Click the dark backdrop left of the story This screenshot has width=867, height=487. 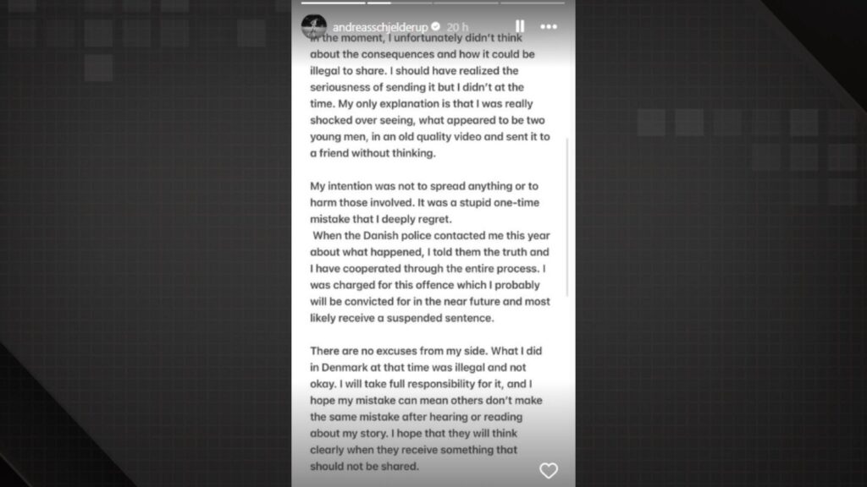[144, 254]
